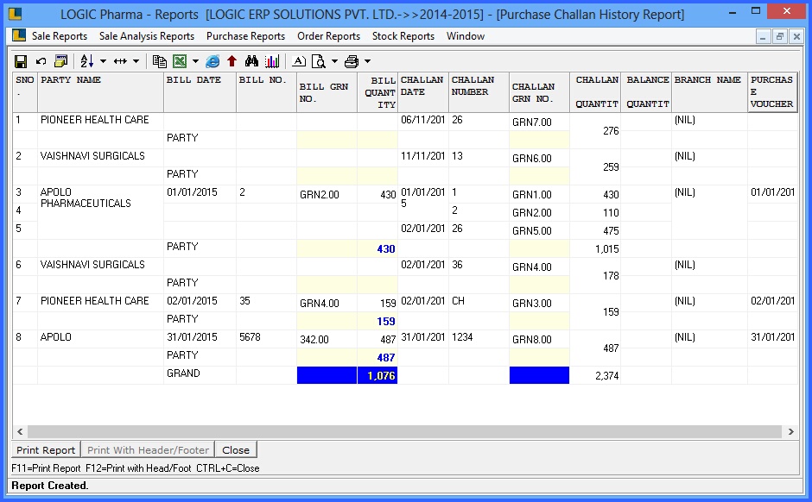Click challan GRN value GRN5.00
The image size is (812, 502).
click(532, 231)
